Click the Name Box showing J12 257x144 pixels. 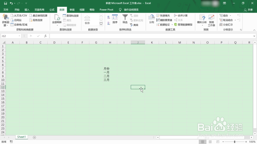(9, 36)
